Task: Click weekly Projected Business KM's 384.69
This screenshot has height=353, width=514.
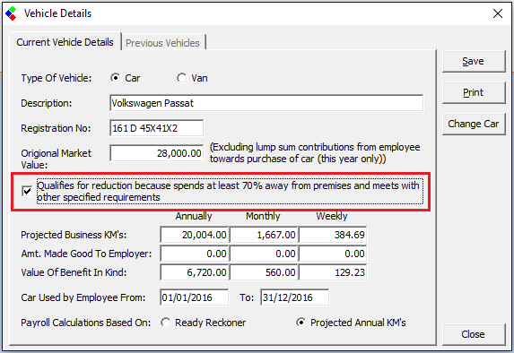Action: [333, 235]
